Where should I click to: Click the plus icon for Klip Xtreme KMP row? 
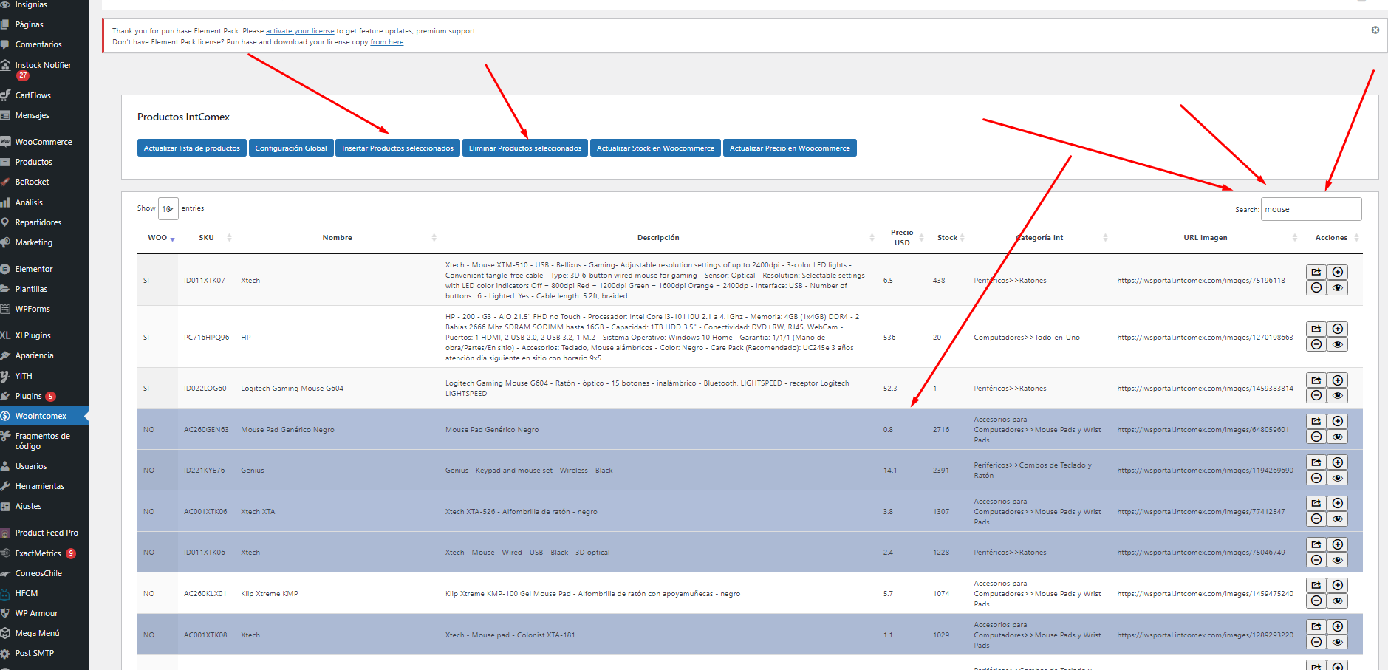(x=1337, y=585)
